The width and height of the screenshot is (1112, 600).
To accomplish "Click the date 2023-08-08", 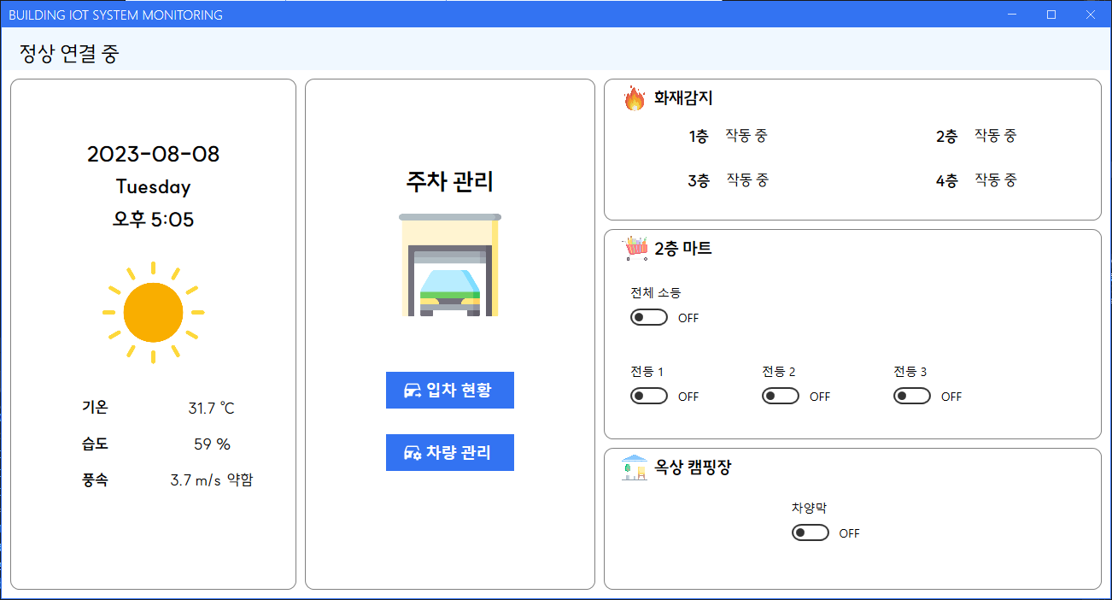I will 153,155.
